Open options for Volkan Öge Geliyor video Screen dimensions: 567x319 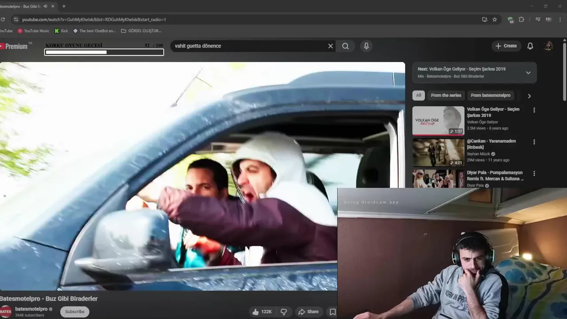point(534,110)
